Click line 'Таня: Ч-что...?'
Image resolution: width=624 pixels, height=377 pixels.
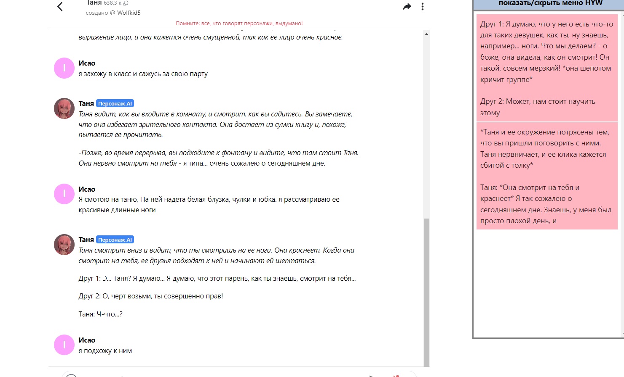point(101,314)
